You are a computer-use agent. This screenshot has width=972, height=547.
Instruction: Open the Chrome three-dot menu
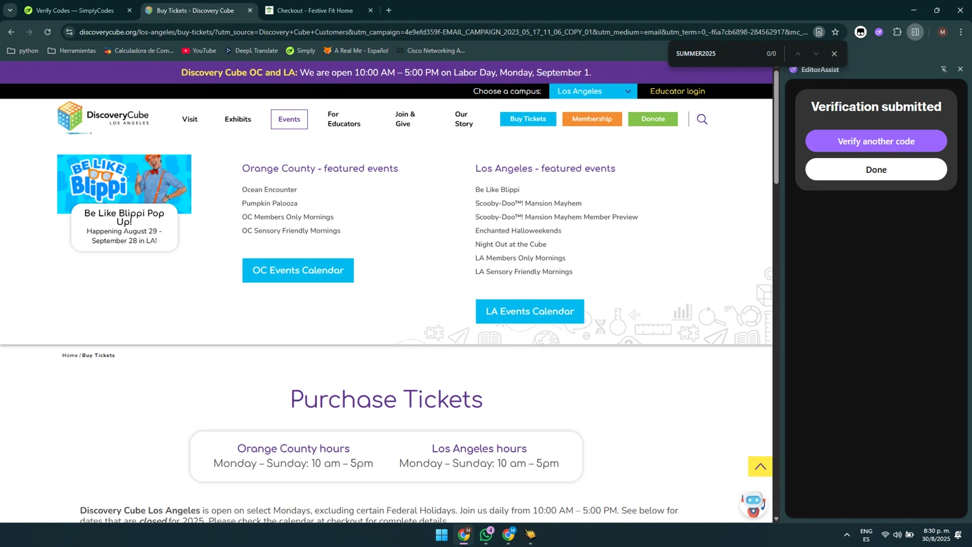click(x=960, y=32)
